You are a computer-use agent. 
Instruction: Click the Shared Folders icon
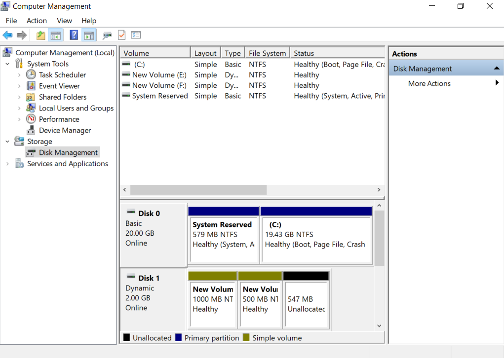[31, 97]
